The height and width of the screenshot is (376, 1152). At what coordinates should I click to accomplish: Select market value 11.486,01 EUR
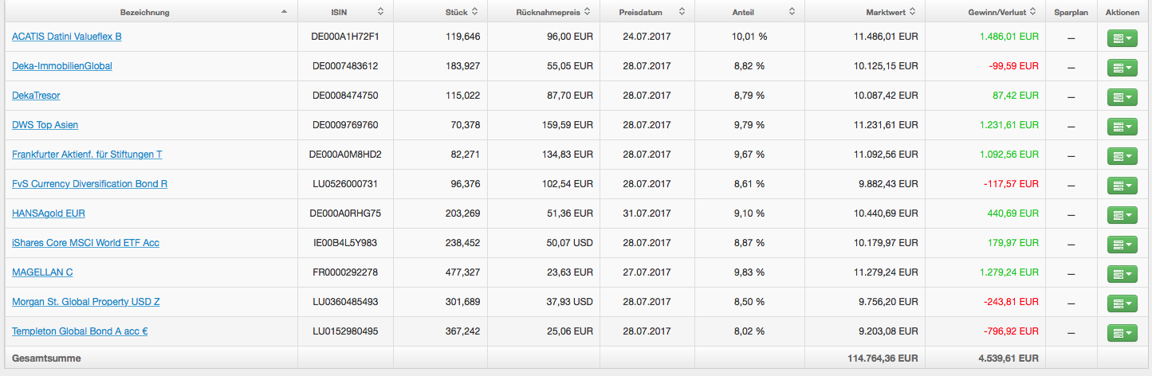click(886, 37)
